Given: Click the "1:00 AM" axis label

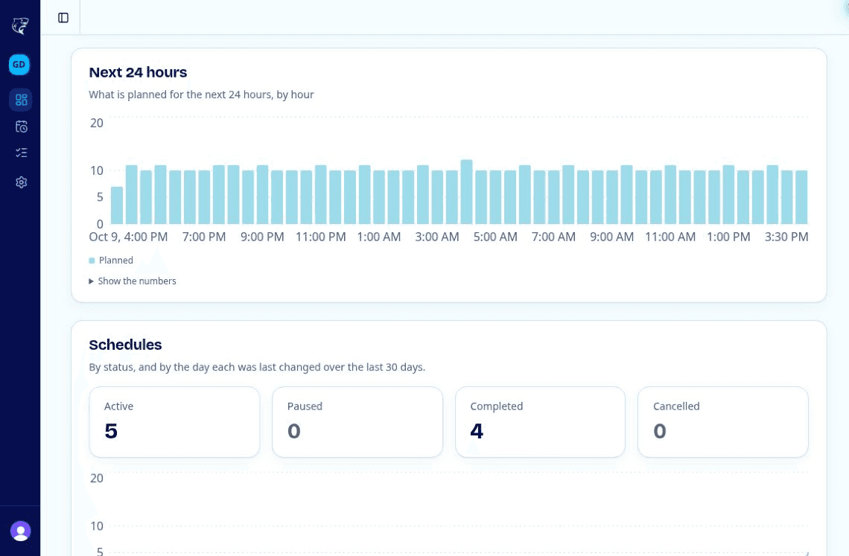Looking at the screenshot, I should click(379, 237).
